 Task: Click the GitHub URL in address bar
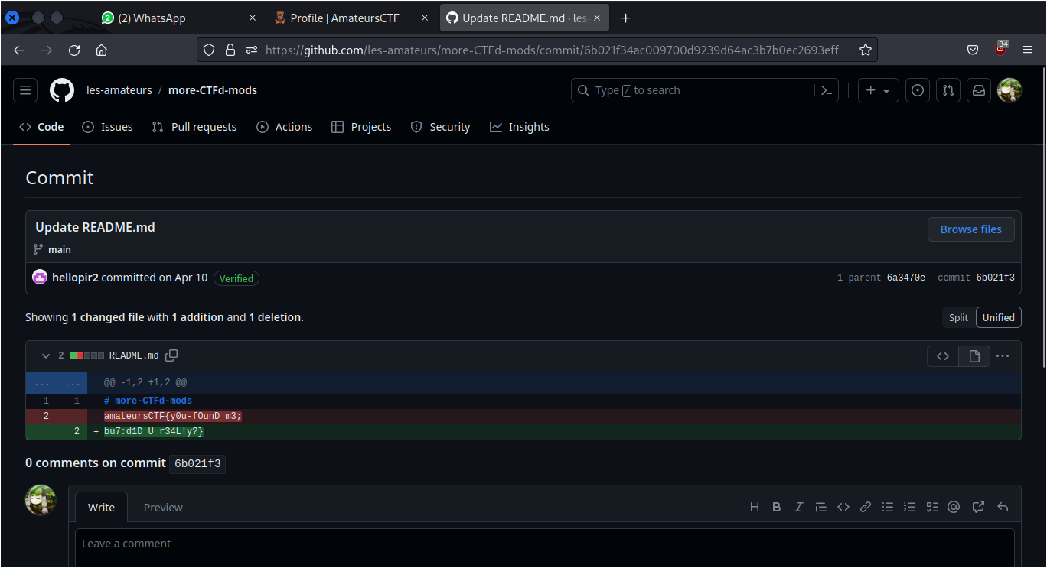coord(552,50)
